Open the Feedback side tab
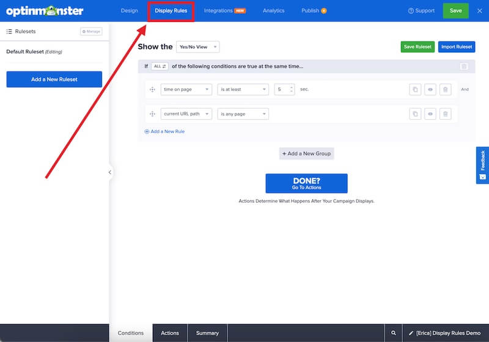Viewport: 489px width, 342px height. [482, 165]
